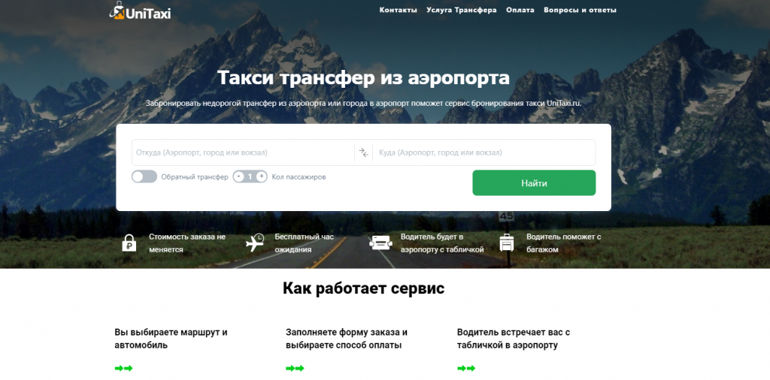Focus the Откуда departure input field
Image resolution: width=770 pixels, height=380 pixels.
(243, 152)
